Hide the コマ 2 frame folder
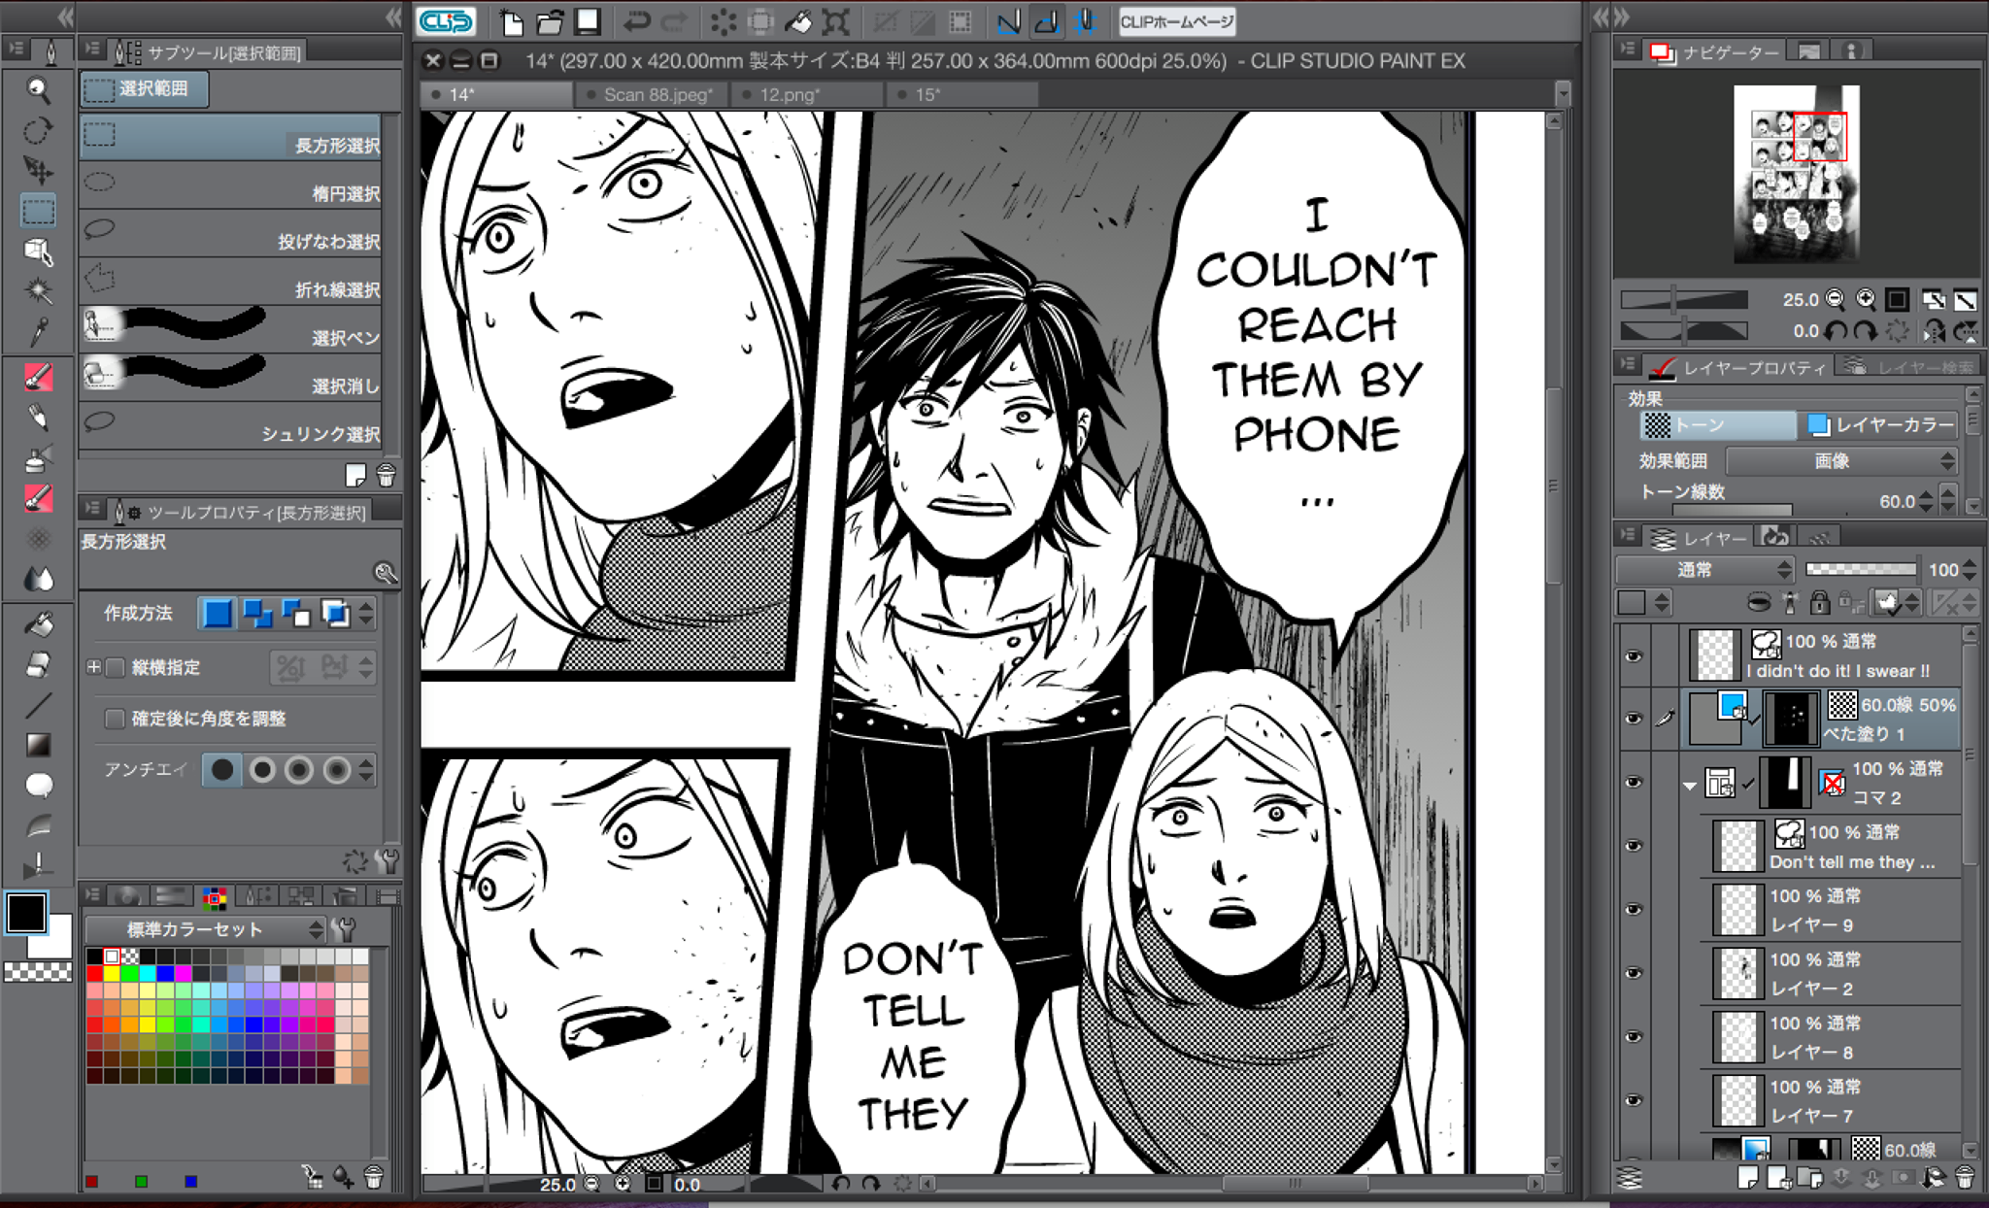Viewport: 1989px width, 1208px height. [1634, 783]
